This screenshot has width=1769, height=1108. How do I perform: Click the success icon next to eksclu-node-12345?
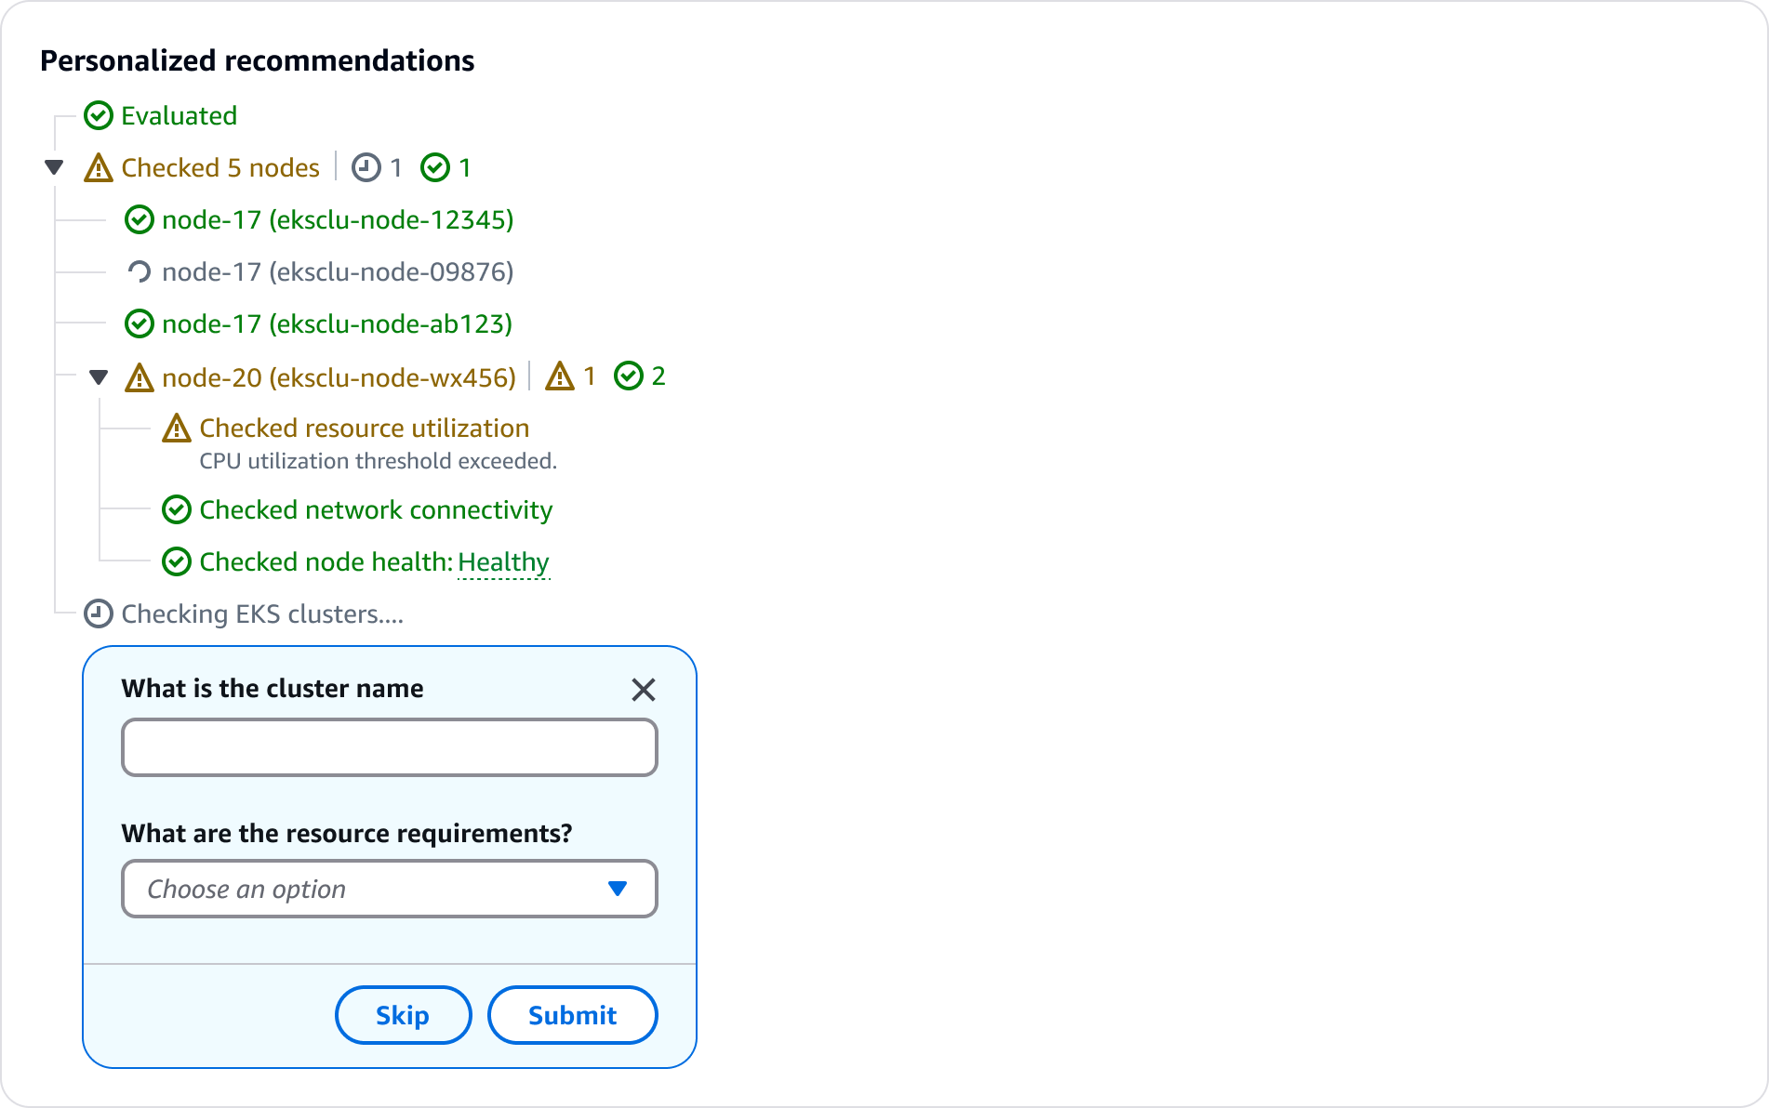[x=139, y=220]
